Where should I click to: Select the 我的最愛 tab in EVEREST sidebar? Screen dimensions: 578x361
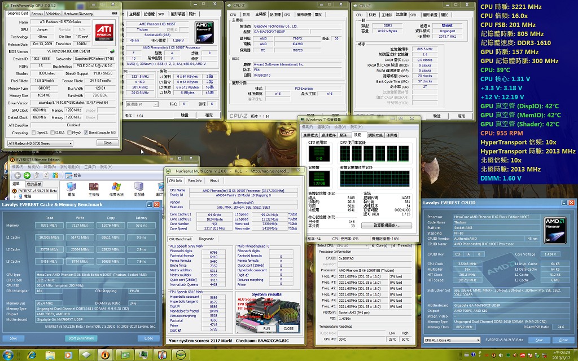33,184
